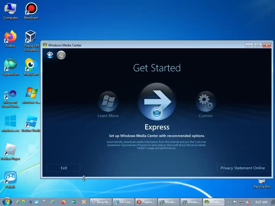Click the Media Center title bar icon
Image resolution: width=275 pixels, height=206 pixels.
[45, 45]
